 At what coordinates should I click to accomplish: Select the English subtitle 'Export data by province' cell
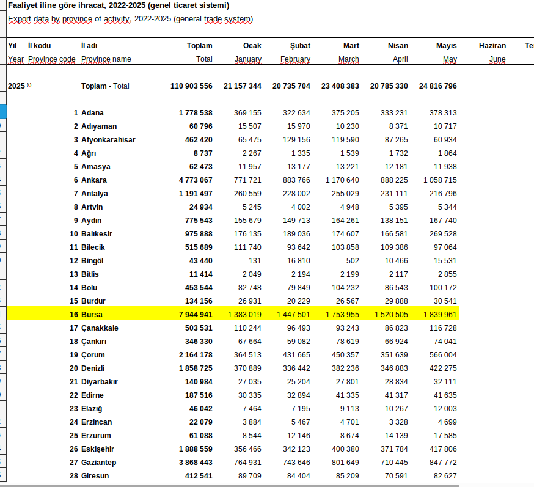130,19
